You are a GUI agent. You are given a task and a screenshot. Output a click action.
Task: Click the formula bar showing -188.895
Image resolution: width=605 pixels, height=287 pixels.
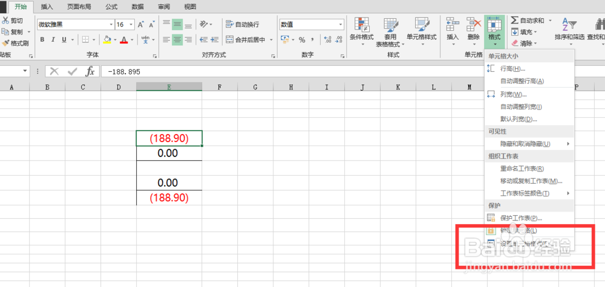pos(353,72)
